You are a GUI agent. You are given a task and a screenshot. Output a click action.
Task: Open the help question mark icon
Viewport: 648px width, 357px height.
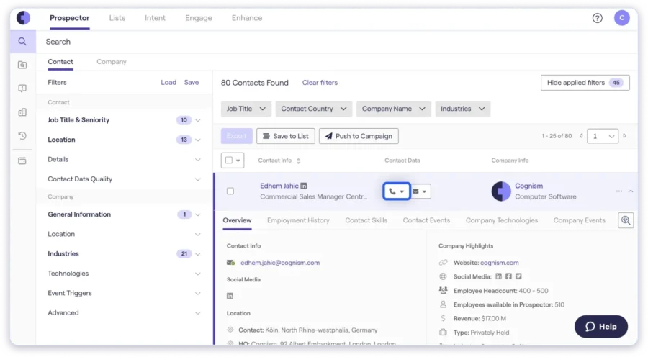(597, 18)
